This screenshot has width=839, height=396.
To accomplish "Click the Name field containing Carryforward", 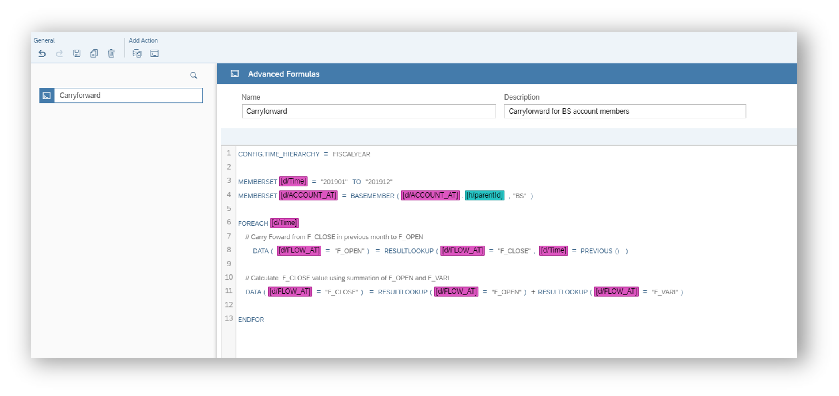I will (x=368, y=111).
